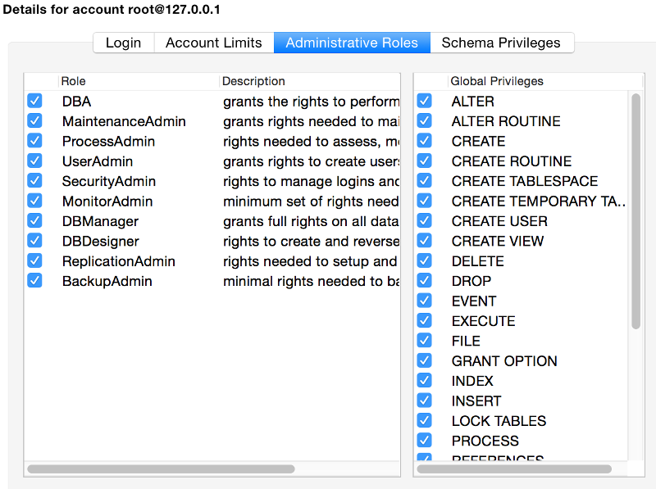Uncheck the DBA role checkbox
This screenshot has height=489, width=656.
(x=34, y=101)
